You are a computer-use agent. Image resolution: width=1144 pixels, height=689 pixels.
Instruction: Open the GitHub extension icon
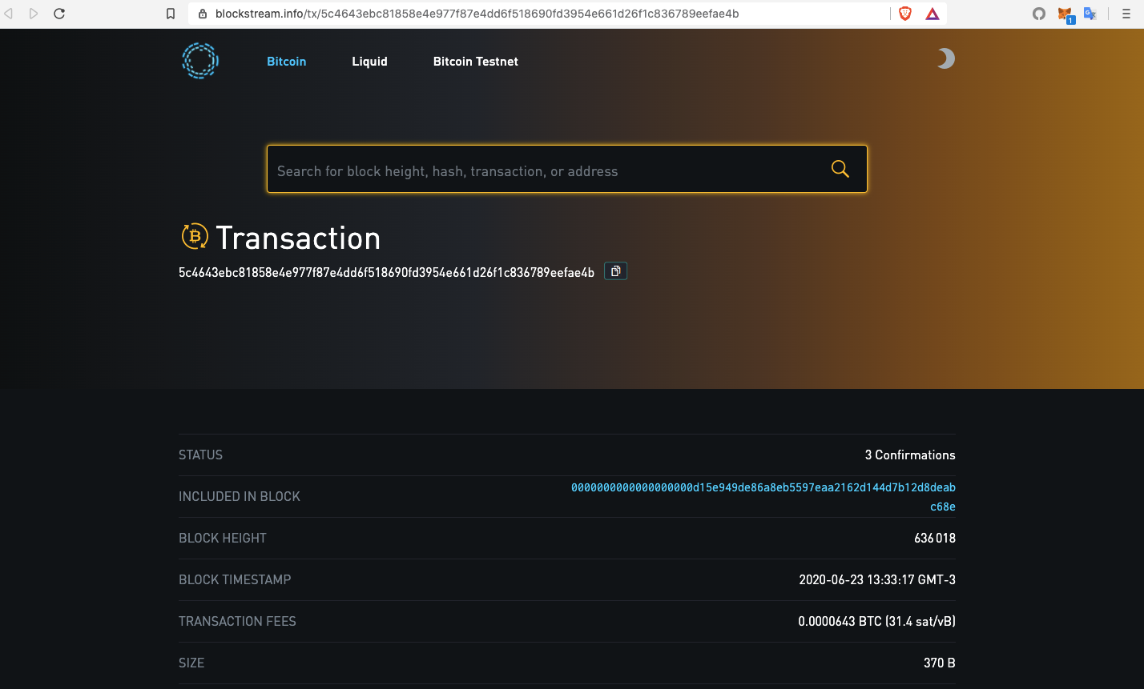[x=1039, y=14]
